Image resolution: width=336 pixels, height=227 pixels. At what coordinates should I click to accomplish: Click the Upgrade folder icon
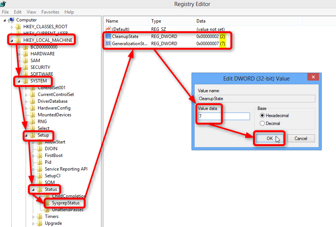(x=40, y=223)
